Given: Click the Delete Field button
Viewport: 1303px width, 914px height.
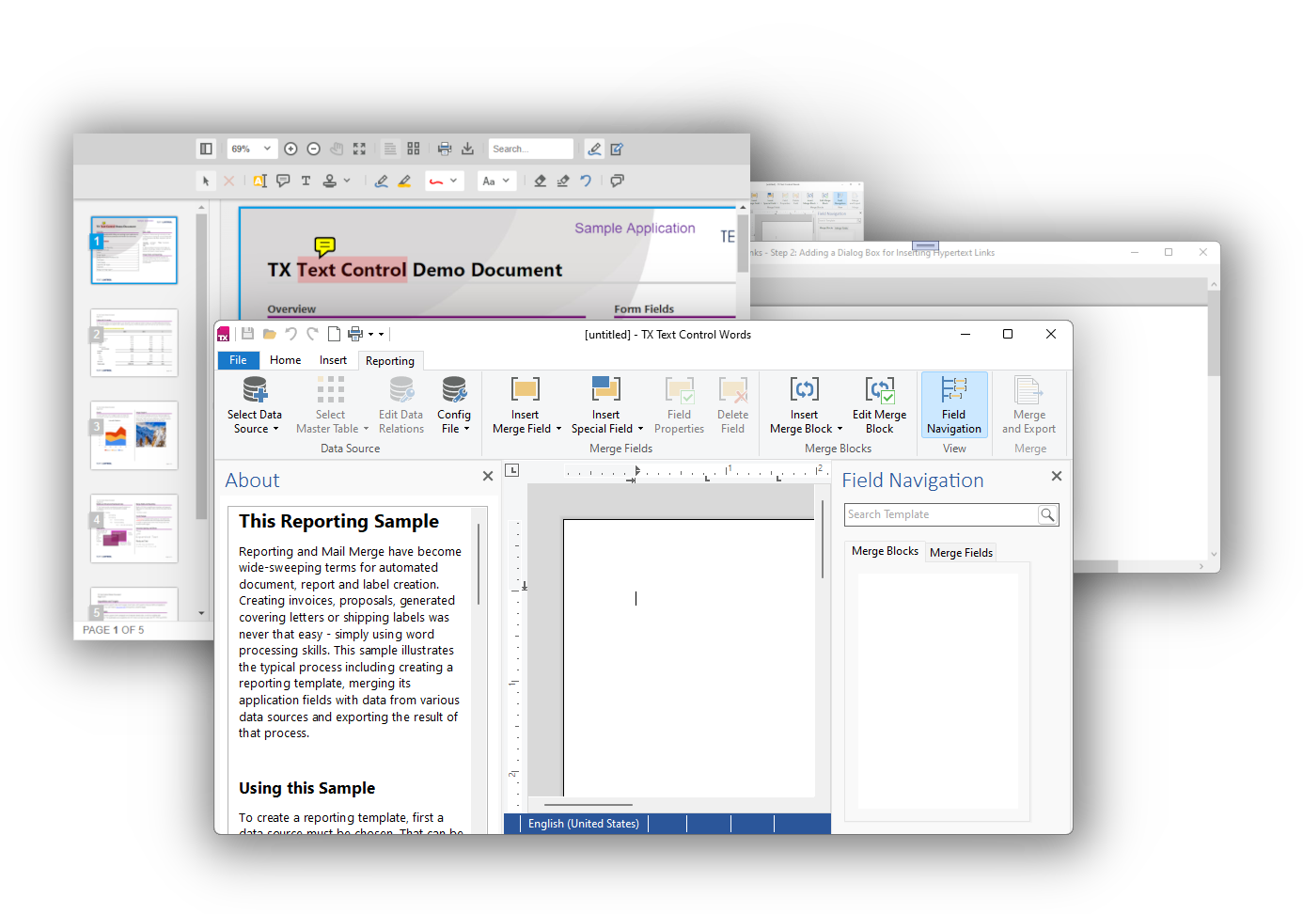Looking at the screenshot, I should pyautogui.click(x=732, y=405).
